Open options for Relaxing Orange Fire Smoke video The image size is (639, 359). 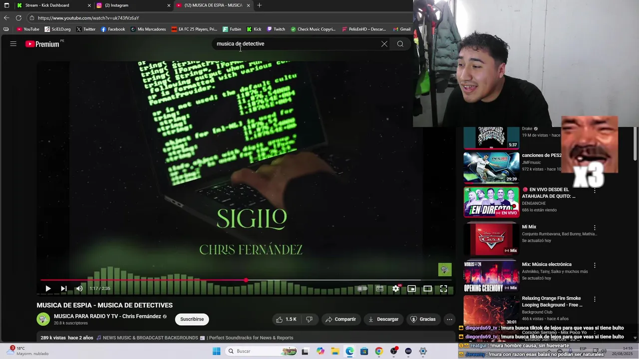[x=595, y=299]
